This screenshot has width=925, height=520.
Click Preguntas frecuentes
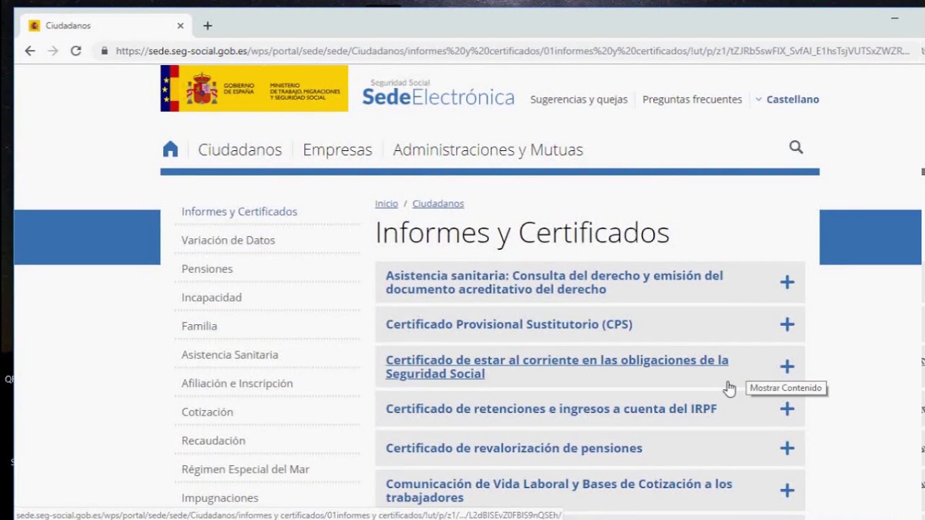click(x=692, y=99)
